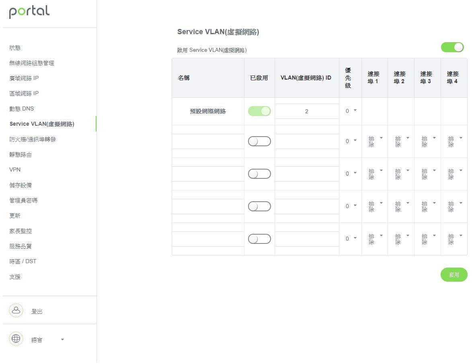The height and width of the screenshot is (364, 472).
Task: Click the Portal logo
Action: [29, 12]
